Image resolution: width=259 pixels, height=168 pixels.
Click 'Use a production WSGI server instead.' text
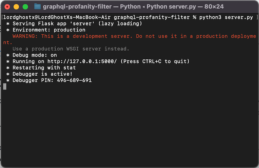(x=71, y=49)
